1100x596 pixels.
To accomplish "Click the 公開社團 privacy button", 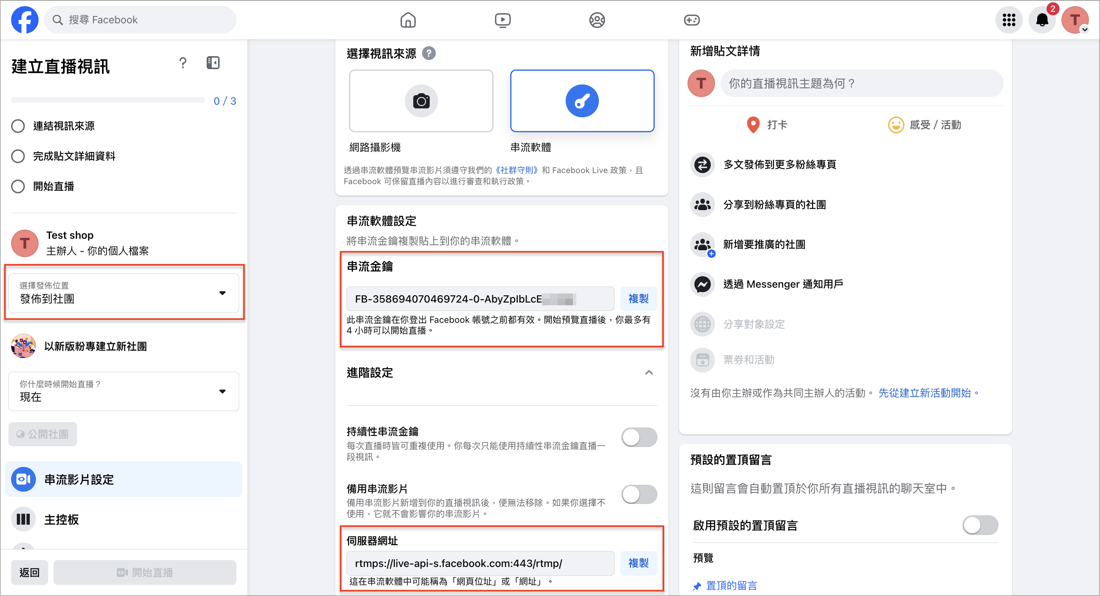I will (x=43, y=434).
